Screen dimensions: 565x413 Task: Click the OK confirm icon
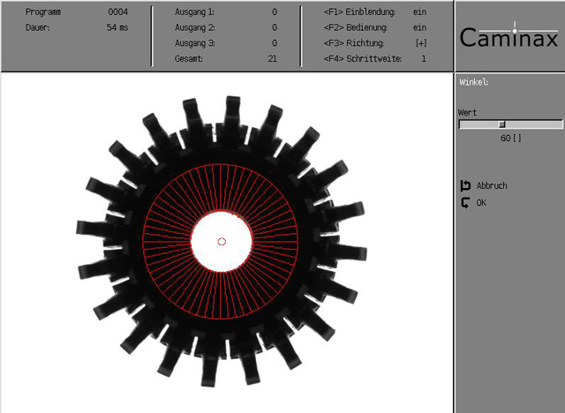[465, 203]
